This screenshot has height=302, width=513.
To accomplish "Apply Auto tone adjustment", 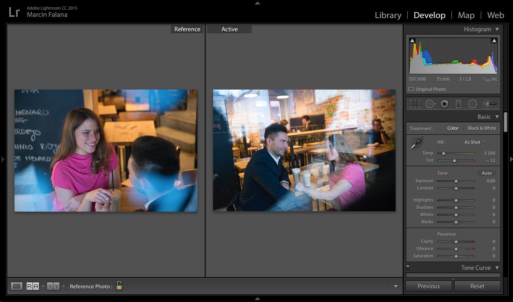I will (x=487, y=173).
